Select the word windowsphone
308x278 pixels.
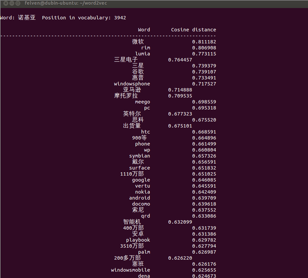pyautogui.click(x=132, y=84)
